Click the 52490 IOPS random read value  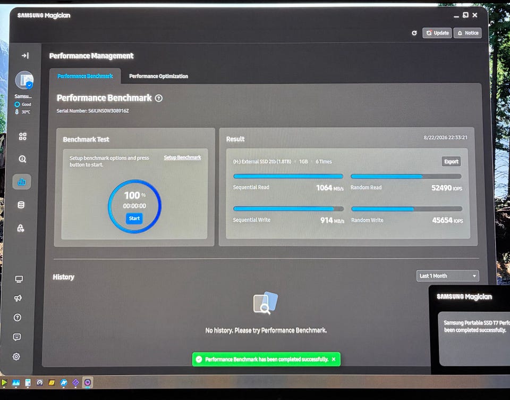click(x=447, y=188)
